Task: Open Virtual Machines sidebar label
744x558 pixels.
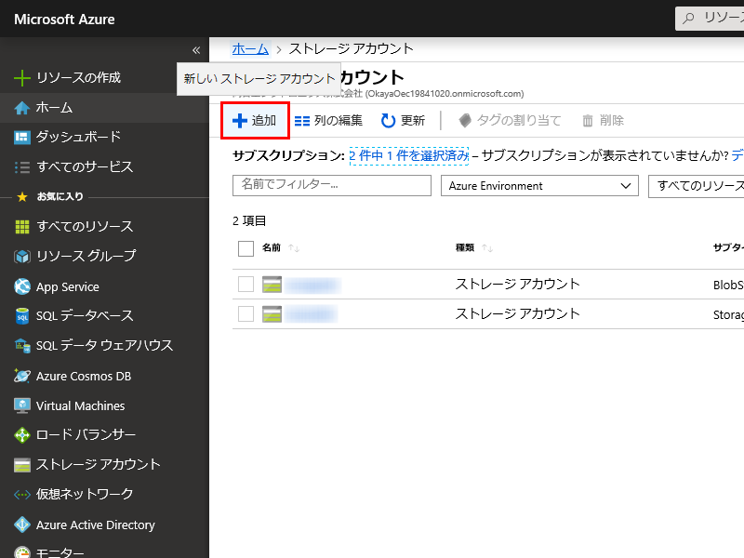Action: click(81, 406)
